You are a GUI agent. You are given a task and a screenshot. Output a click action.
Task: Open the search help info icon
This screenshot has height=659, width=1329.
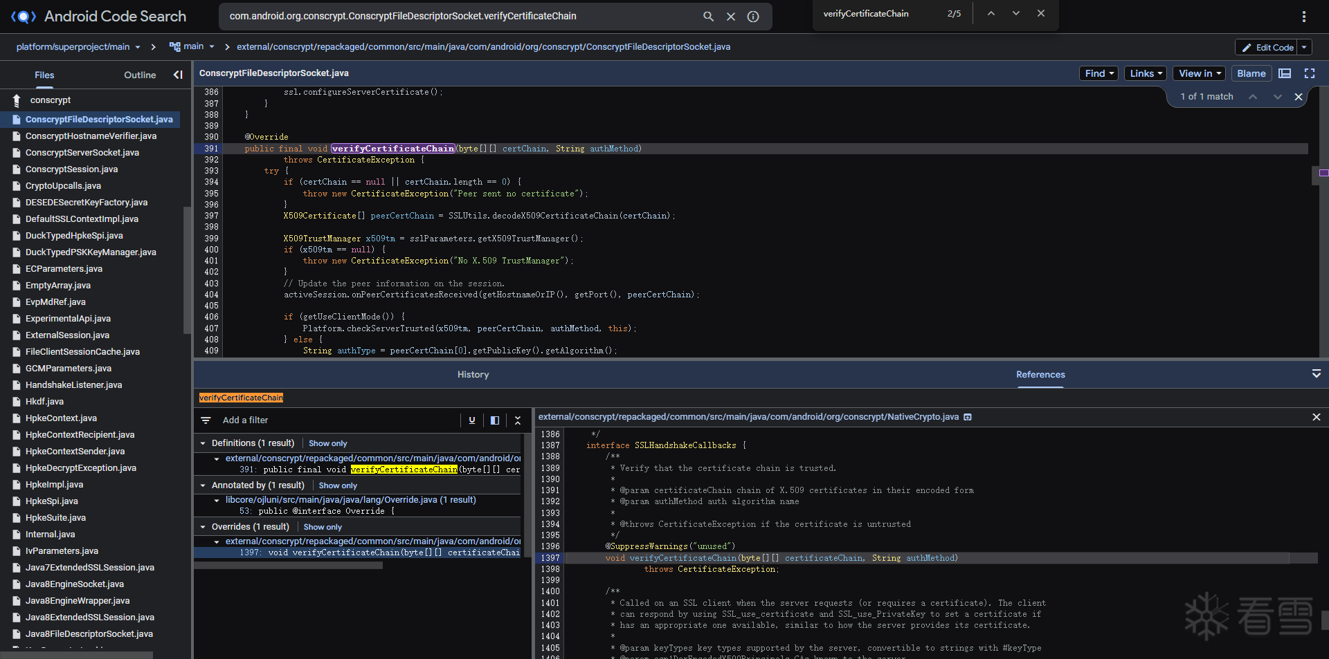click(753, 17)
